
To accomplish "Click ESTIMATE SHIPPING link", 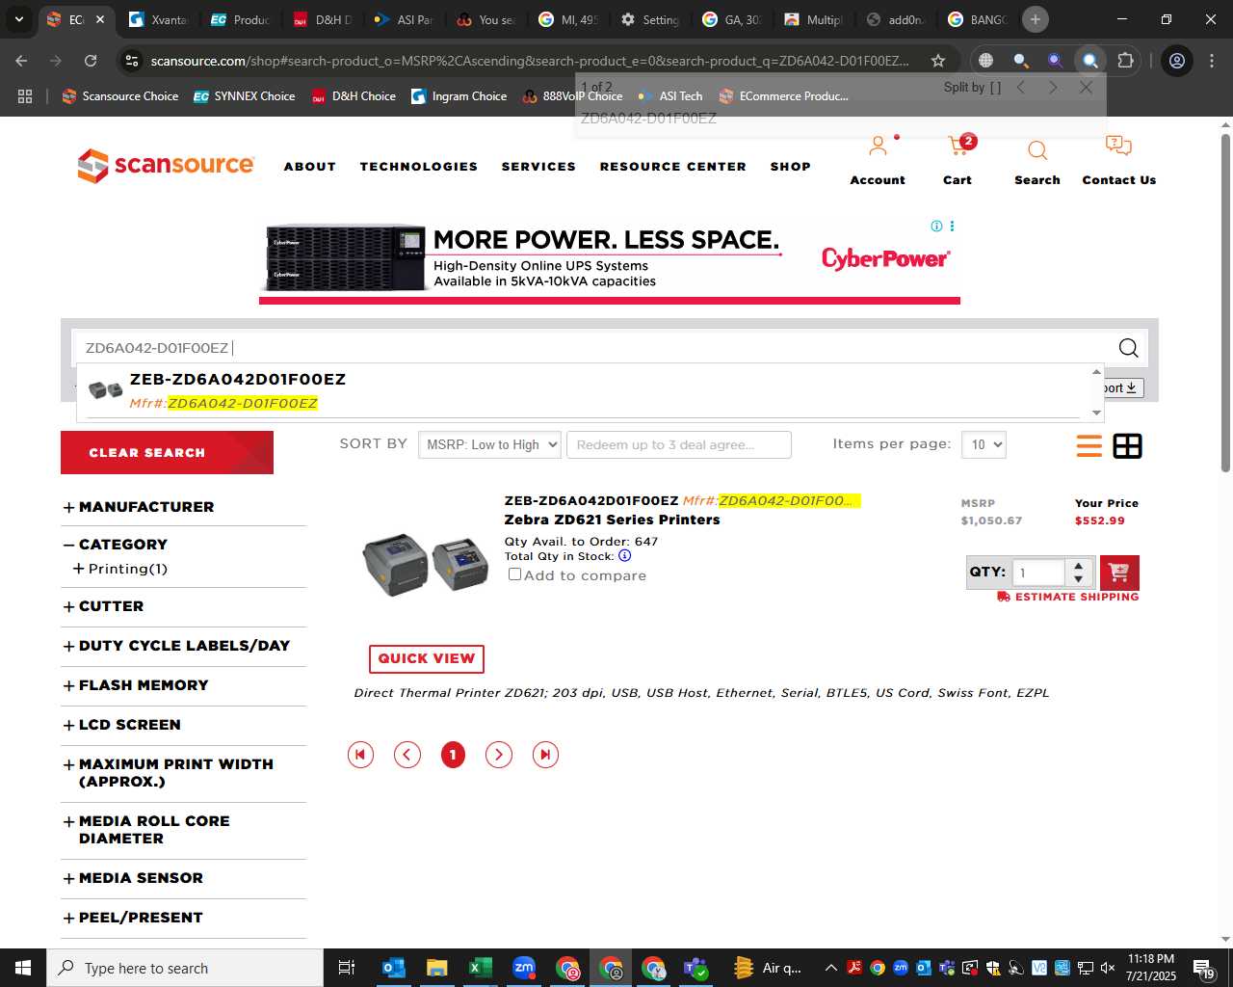I will tap(1068, 597).
